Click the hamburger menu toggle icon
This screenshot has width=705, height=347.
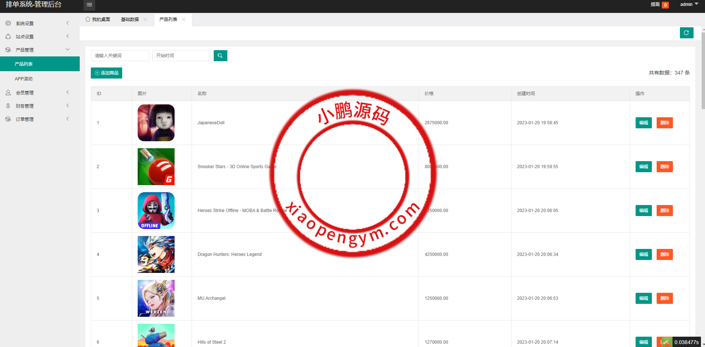tap(89, 5)
